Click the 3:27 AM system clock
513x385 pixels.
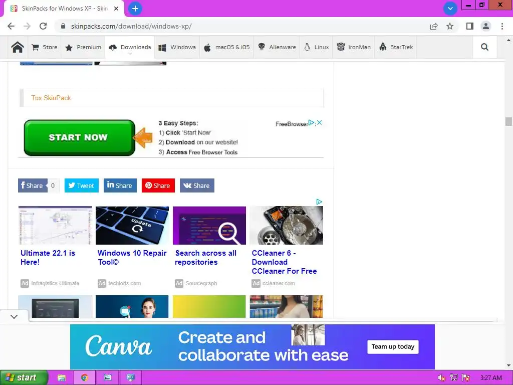click(491, 378)
